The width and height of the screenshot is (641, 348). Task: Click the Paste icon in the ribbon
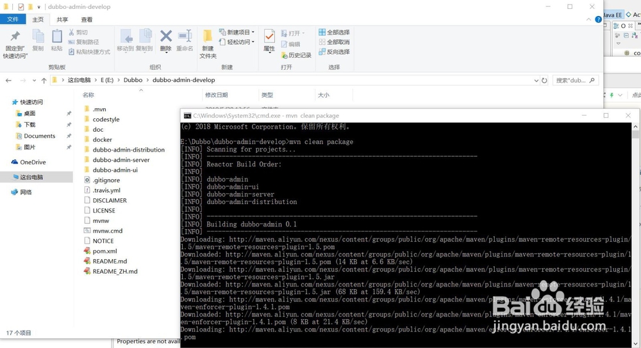point(57,36)
